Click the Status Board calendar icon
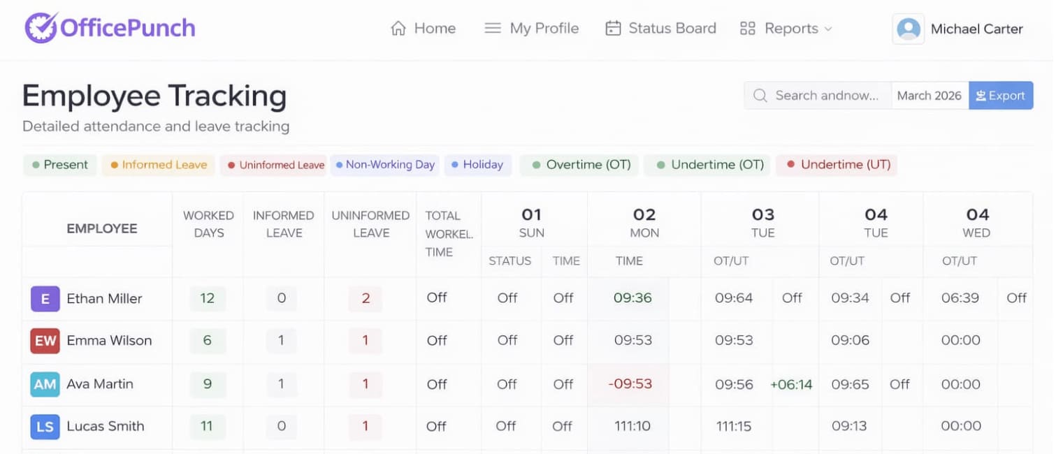Viewport: 1063px width, 454px height. tap(613, 29)
